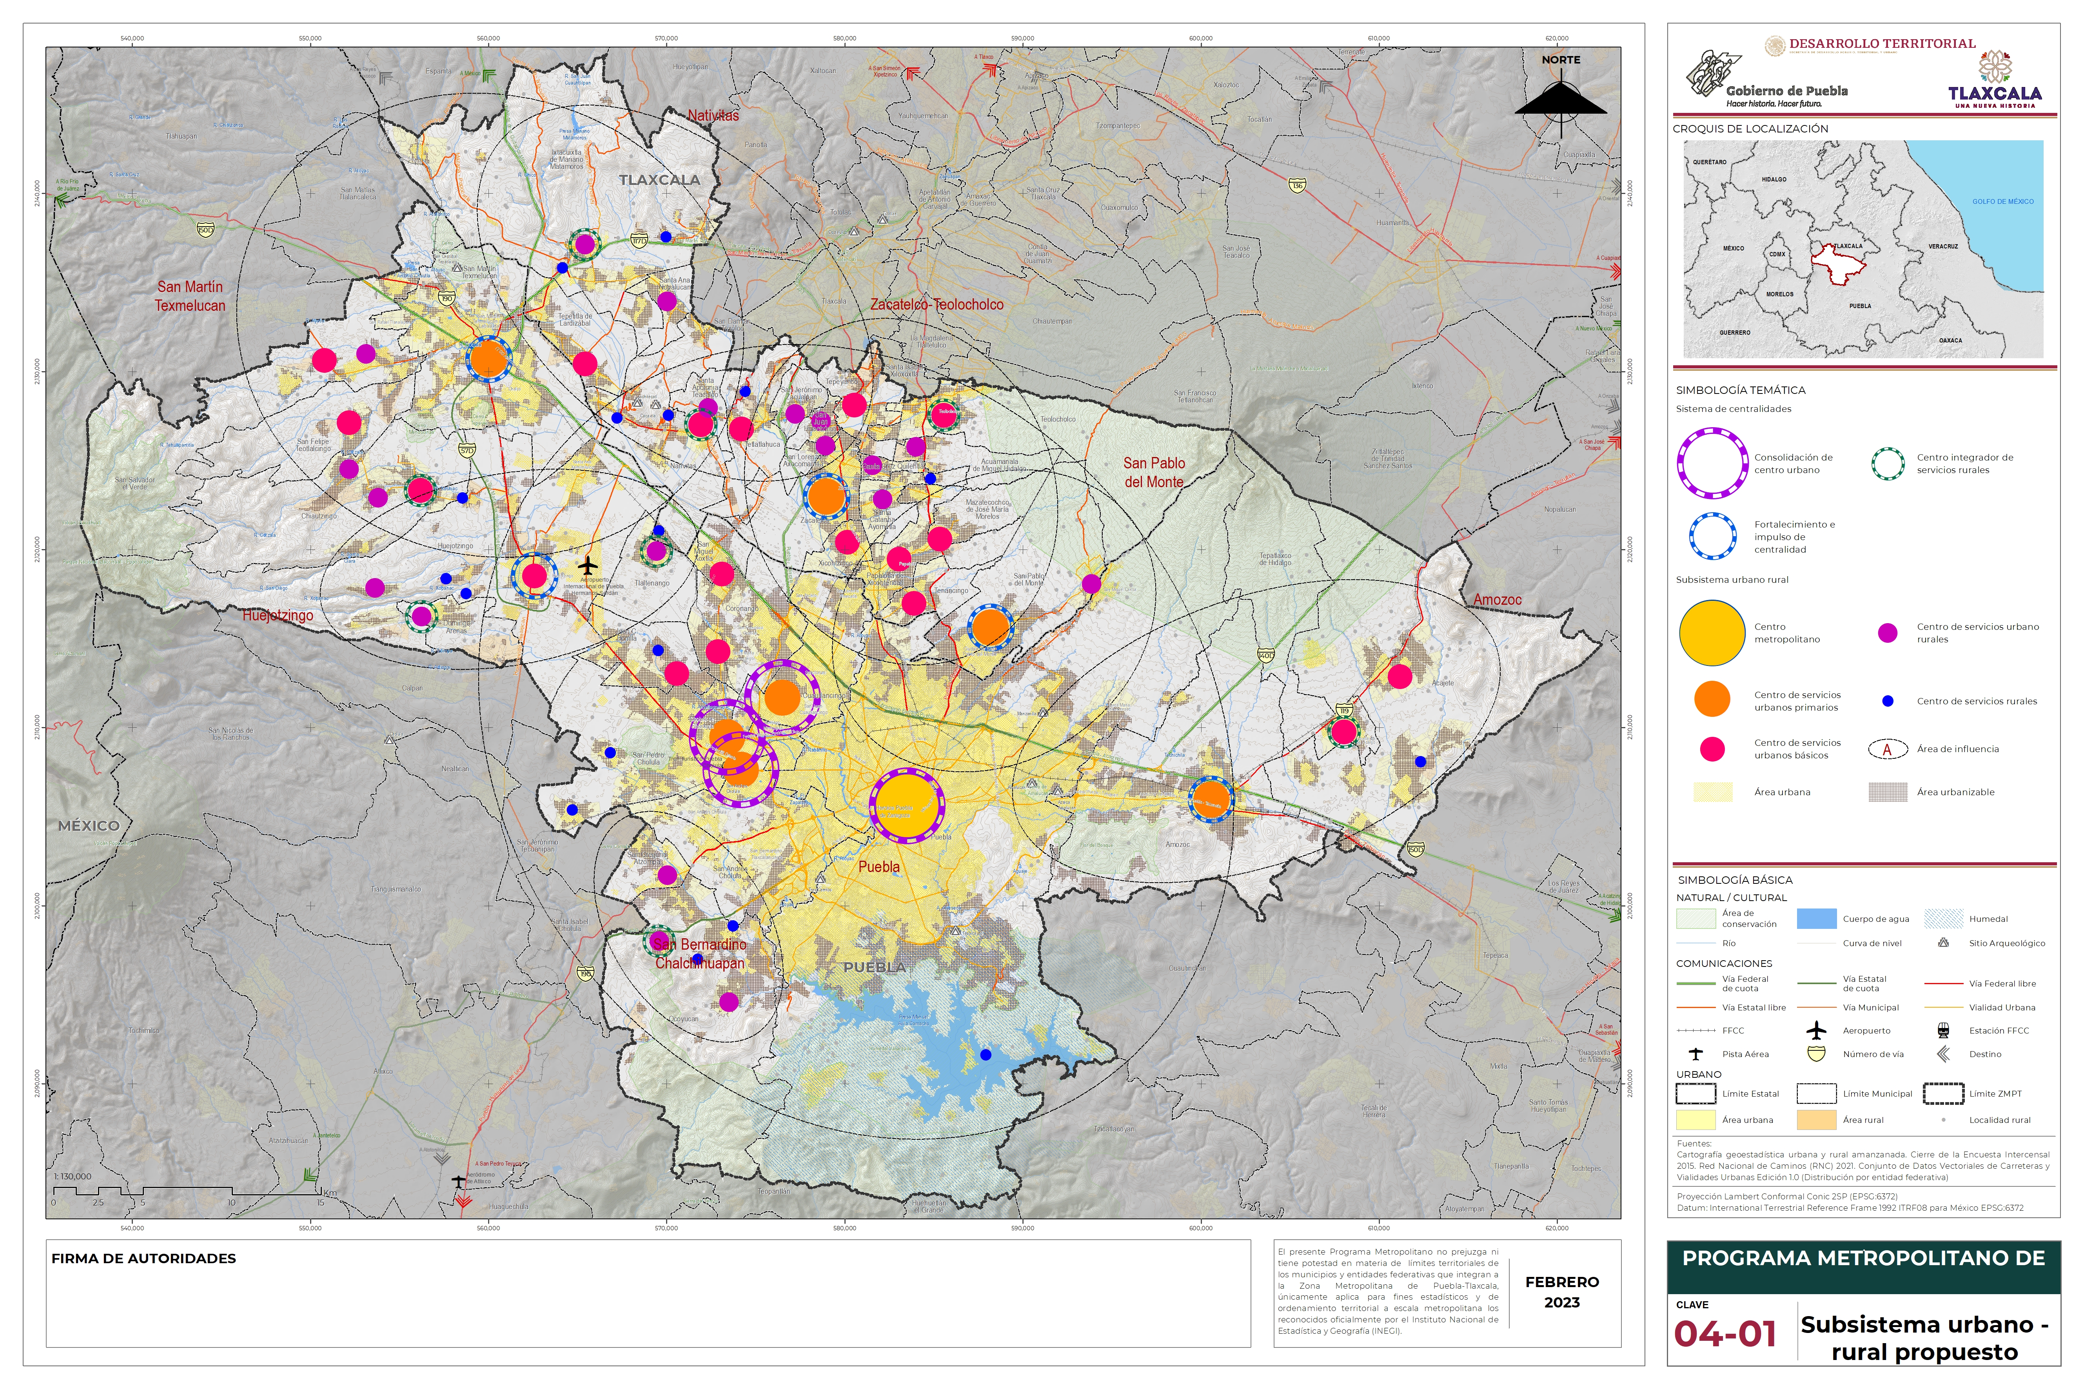Viewport: 2084px width, 1389px height.
Task: Click the Destino arrow legend icon
Action: [x=1943, y=1054]
